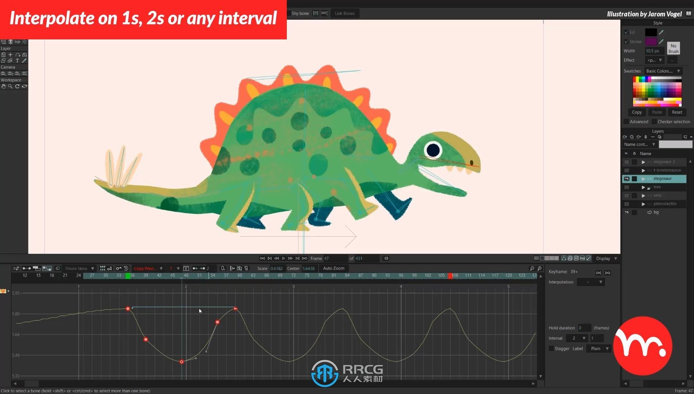This screenshot has height=394, width=694.
Task: Pick fill color with the Fill eyedropper
Action: pyautogui.click(x=661, y=32)
